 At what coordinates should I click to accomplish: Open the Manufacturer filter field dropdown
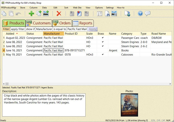point(44,29)
